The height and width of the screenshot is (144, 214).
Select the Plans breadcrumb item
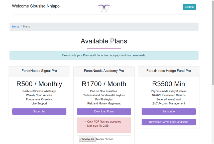(x=26, y=26)
